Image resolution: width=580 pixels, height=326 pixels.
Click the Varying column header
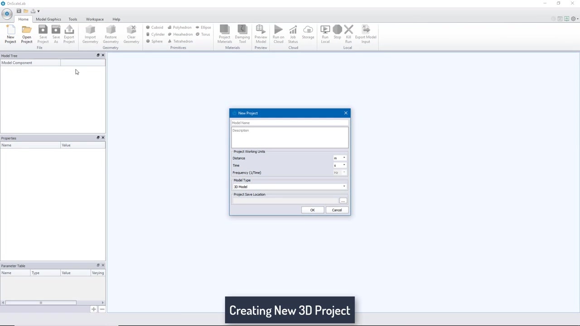[x=97, y=273]
